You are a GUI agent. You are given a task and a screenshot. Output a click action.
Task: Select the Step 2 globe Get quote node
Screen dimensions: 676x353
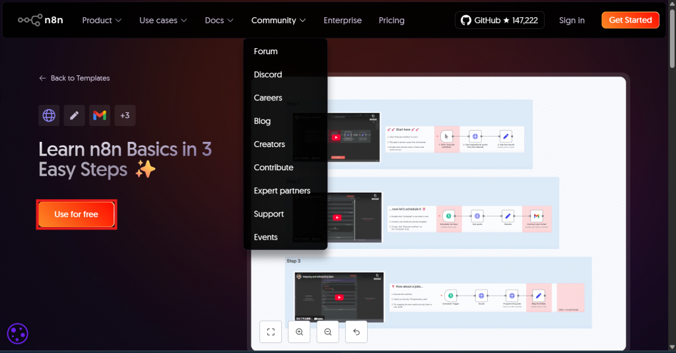477,216
